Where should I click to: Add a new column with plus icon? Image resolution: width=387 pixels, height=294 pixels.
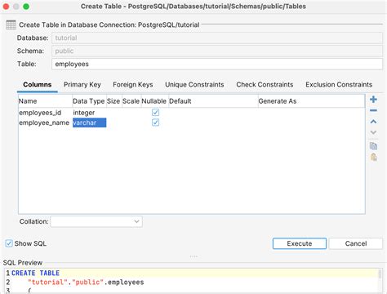point(373,100)
